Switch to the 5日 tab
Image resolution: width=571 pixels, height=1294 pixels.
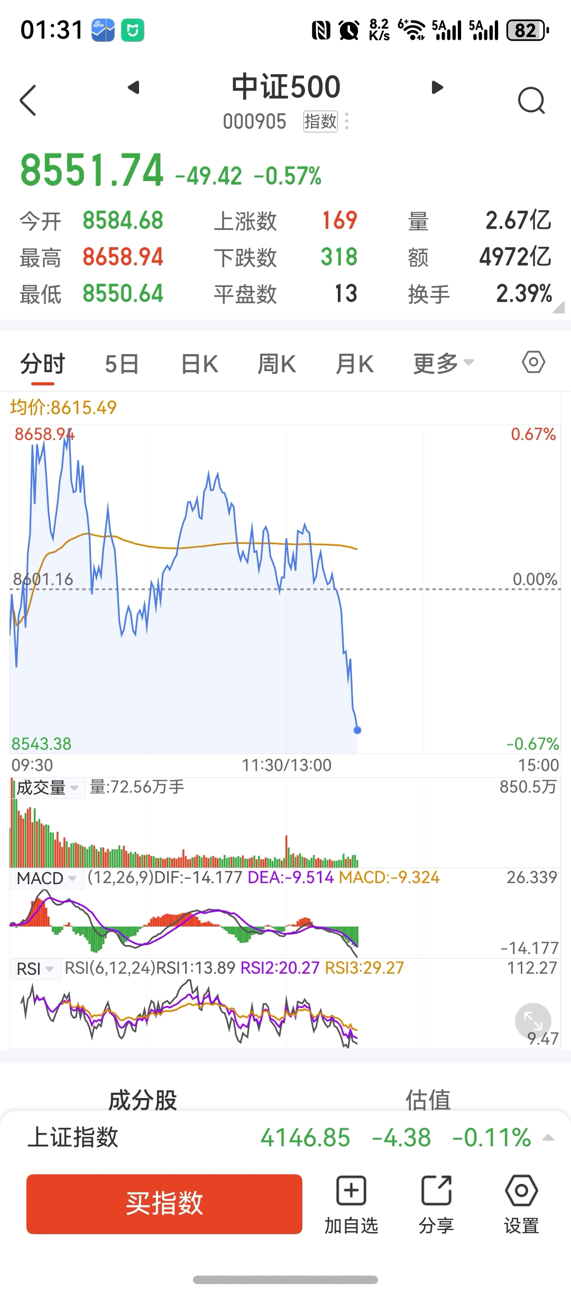pyautogui.click(x=122, y=364)
